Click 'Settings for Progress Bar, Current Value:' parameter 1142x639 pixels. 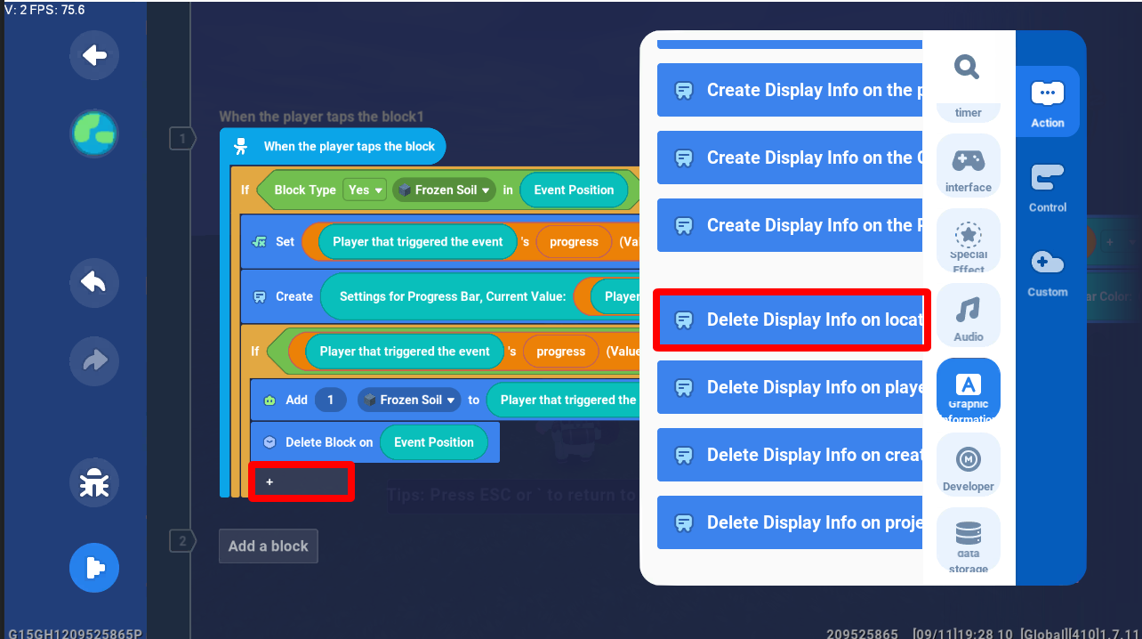[x=453, y=296]
